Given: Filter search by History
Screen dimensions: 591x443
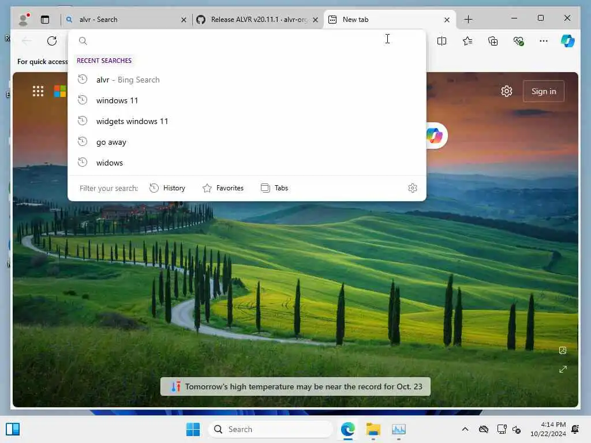Looking at the screenshot, I should (167, 188).
